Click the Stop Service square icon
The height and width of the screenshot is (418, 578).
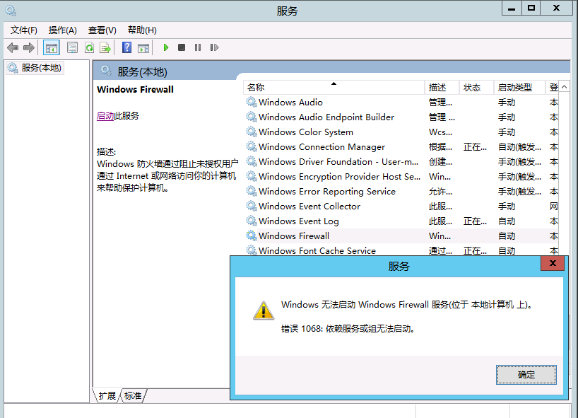[x=182, y=47]
